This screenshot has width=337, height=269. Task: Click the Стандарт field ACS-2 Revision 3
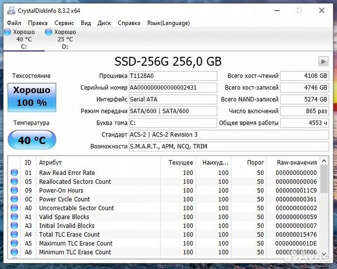[229, 134]
